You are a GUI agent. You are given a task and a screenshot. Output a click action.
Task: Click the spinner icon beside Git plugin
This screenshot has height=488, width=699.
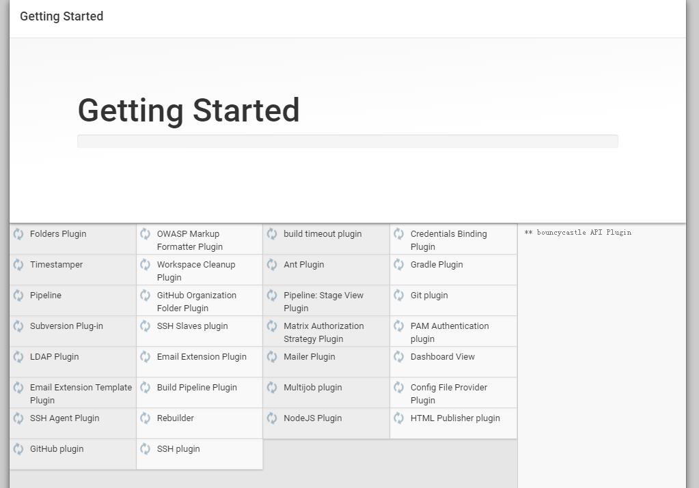pyautogui.click(x=399, y=296)
